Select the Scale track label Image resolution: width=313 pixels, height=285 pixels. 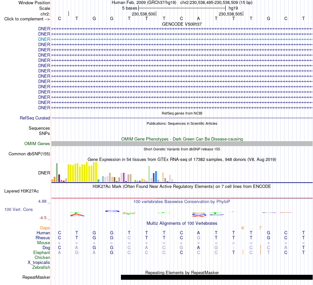[44, 8]
